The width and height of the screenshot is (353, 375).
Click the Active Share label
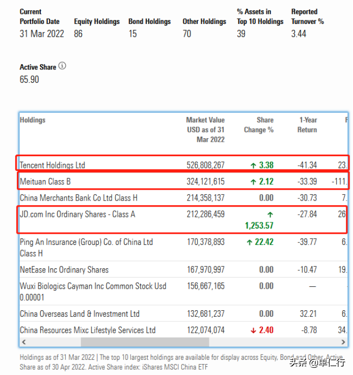[x=38, y=67]
